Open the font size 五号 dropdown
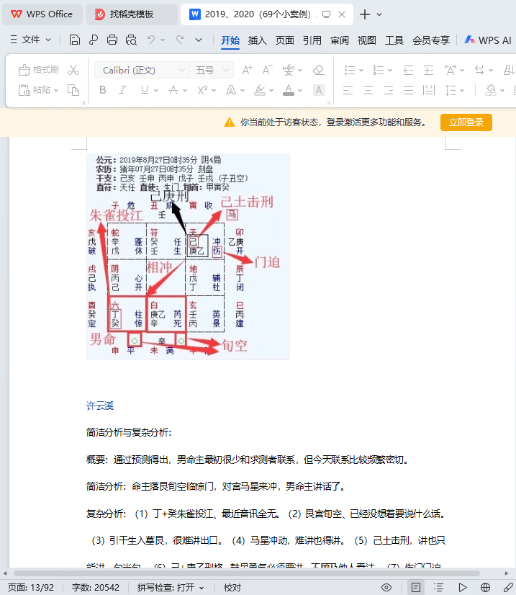 click(x=226, y=70)
